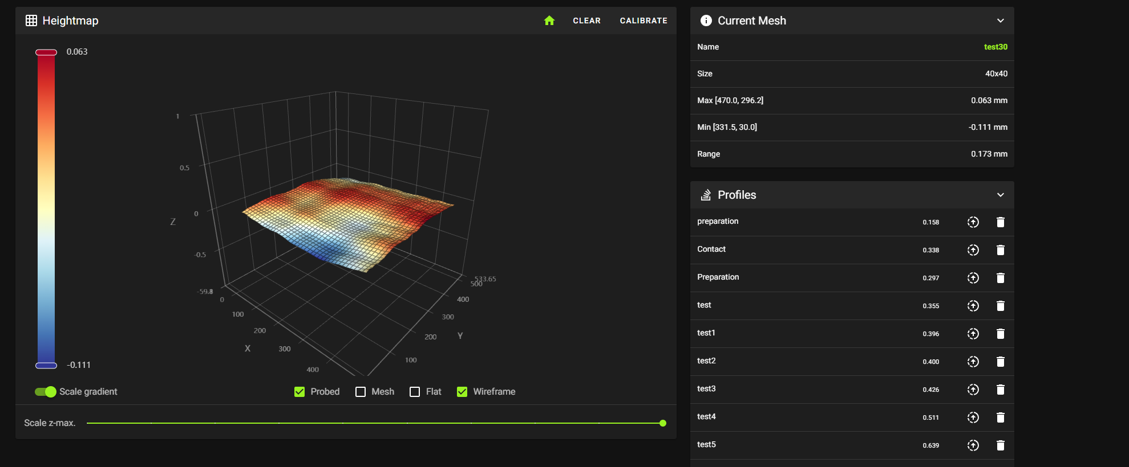Load the Preparation profile (0.297)
The width and height of the screenshot is (1129, 467).
[973, 278]
